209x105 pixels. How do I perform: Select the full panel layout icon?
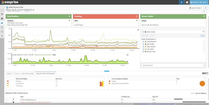click(x=207, y=73)
